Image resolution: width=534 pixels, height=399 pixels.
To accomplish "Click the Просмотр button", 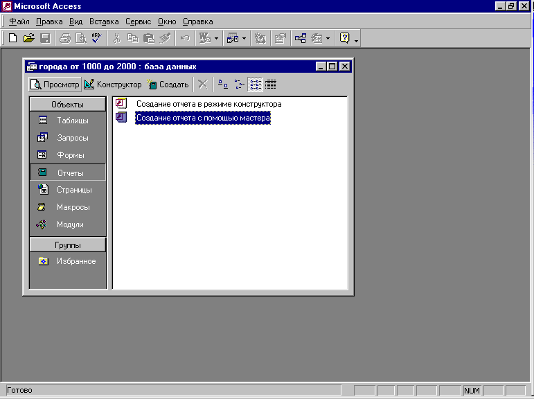I will pyautogui.click(x=55, y=85).
